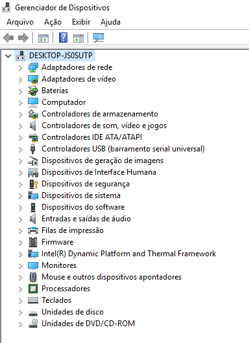
Task: Click the Forward arrow toolbar icon
Action: click(23, 38)
